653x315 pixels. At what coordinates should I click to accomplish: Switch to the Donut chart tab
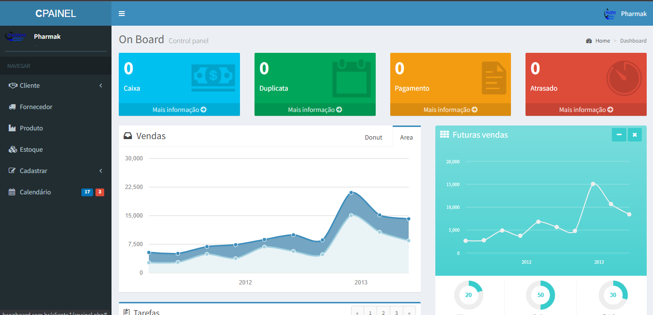pos(373,137)
